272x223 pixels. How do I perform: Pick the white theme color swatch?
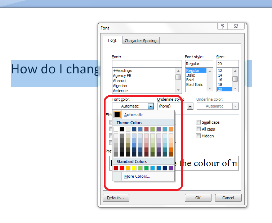[x=116, y=129]
